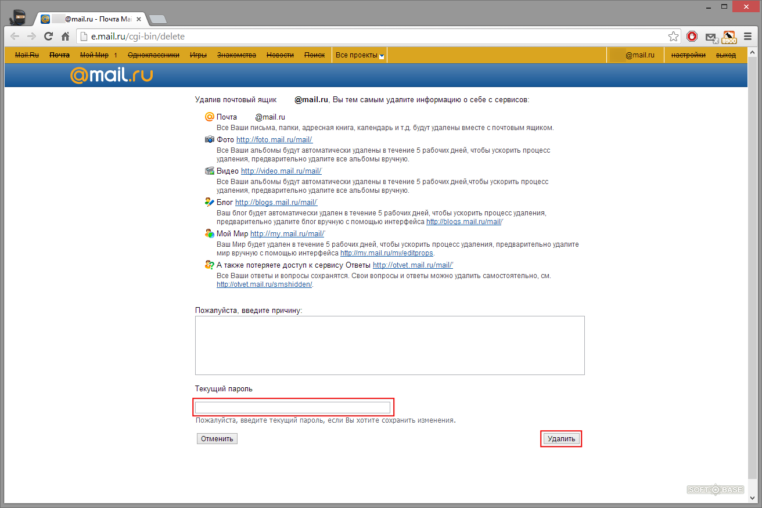Open http://blogs.mail.ru/mail/ link beside Блог
Screen dimensions: 762x508
[276, 202]
